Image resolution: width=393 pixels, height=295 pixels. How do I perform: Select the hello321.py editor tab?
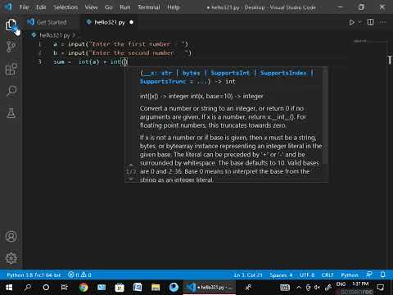pos(109,22)
